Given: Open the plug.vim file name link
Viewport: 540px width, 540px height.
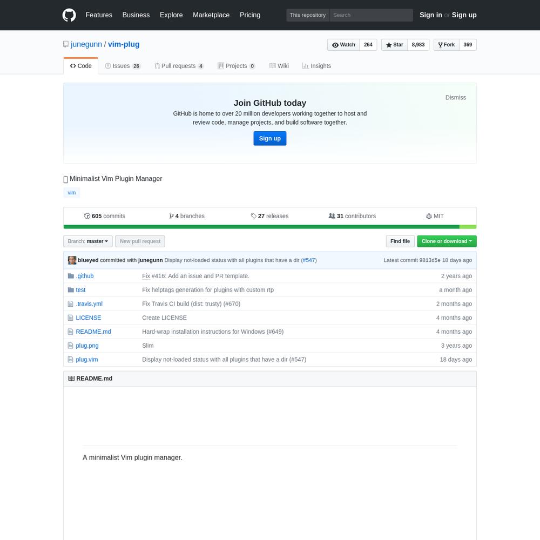Looking at the screenshot, I should (87, 359).
